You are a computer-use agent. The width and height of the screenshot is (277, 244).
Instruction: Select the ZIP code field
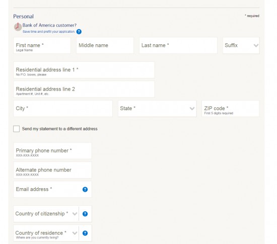(x=230, y=109)
